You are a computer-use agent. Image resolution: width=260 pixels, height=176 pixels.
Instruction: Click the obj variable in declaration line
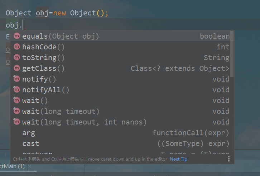coord(42,13)
